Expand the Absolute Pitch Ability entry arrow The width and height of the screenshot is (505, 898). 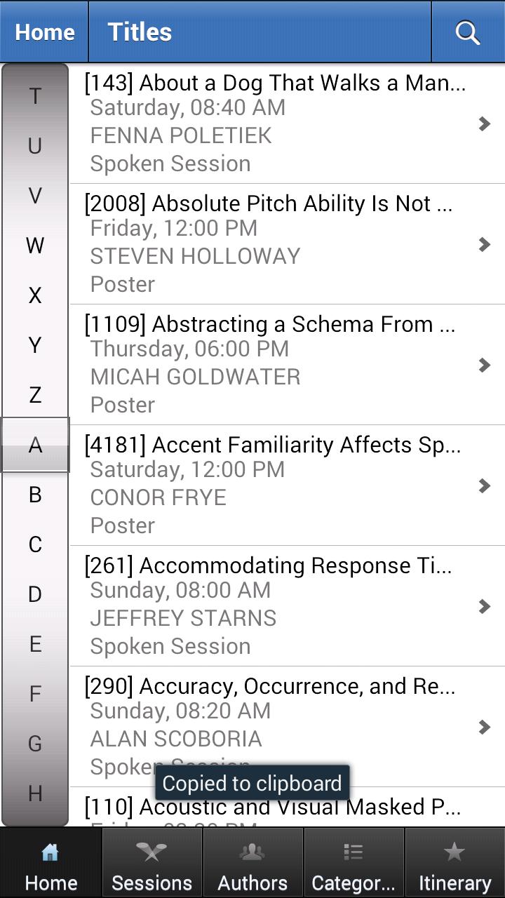click(x=484, y=244)
